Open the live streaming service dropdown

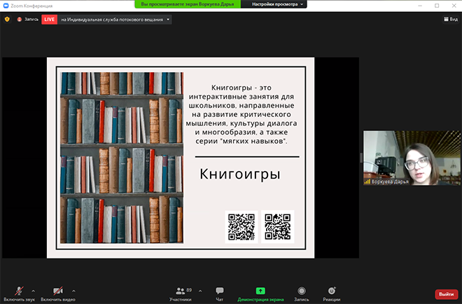(x=168, y=20)
